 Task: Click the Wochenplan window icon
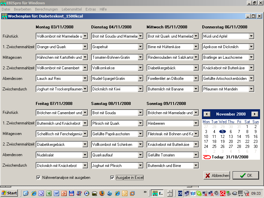click(x=4, y=16)
